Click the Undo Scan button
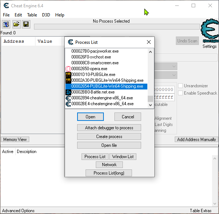 pos(187,41)
